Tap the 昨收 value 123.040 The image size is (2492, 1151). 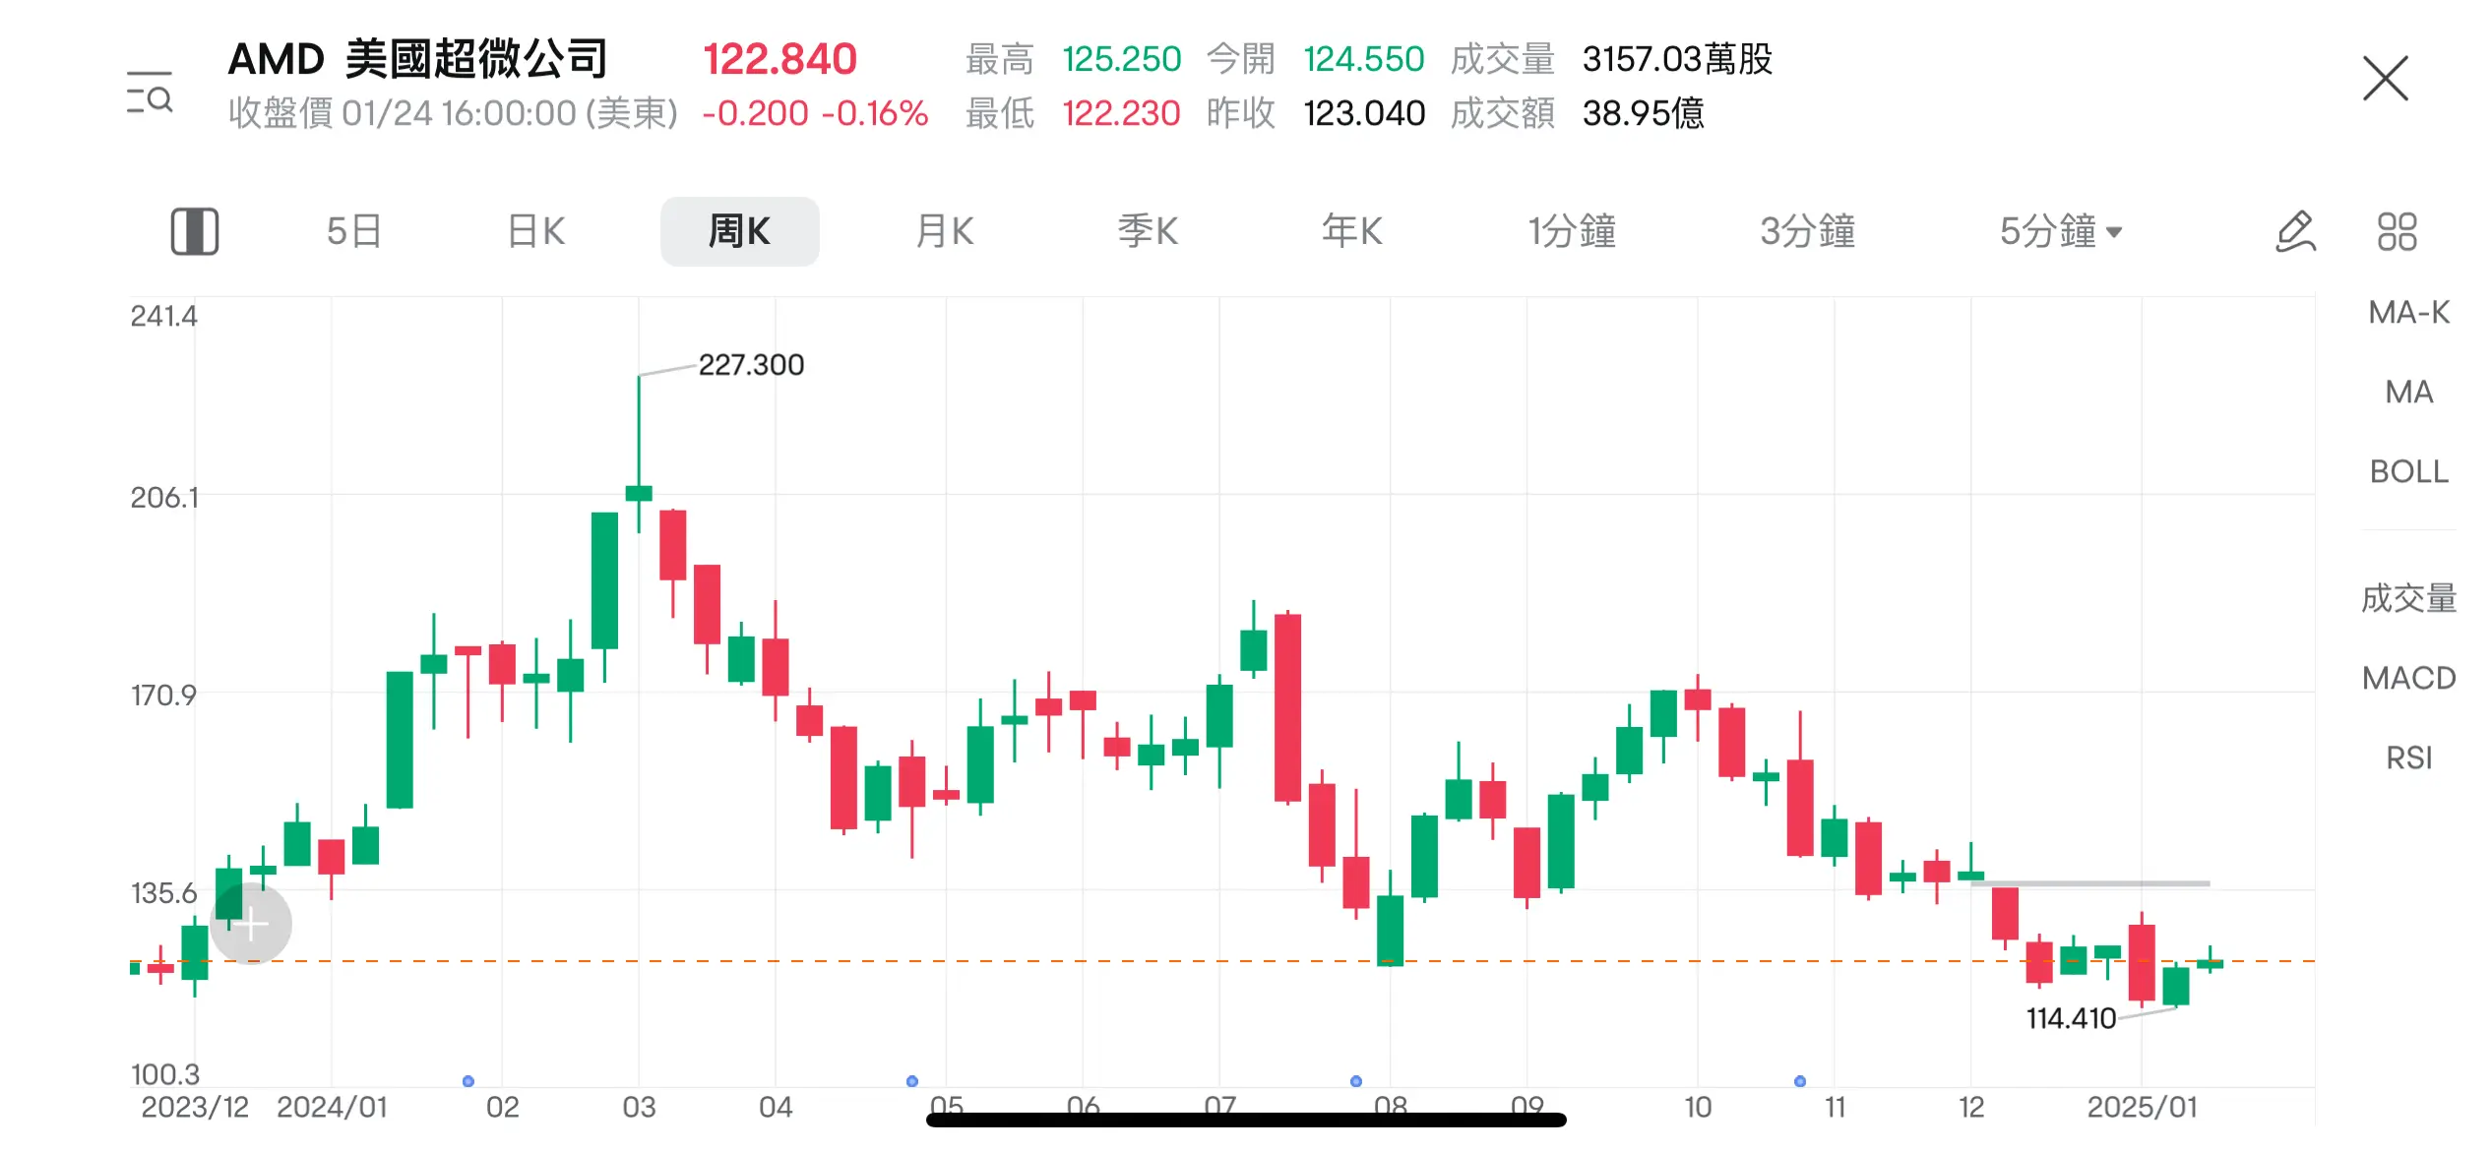pos(1364,113)
